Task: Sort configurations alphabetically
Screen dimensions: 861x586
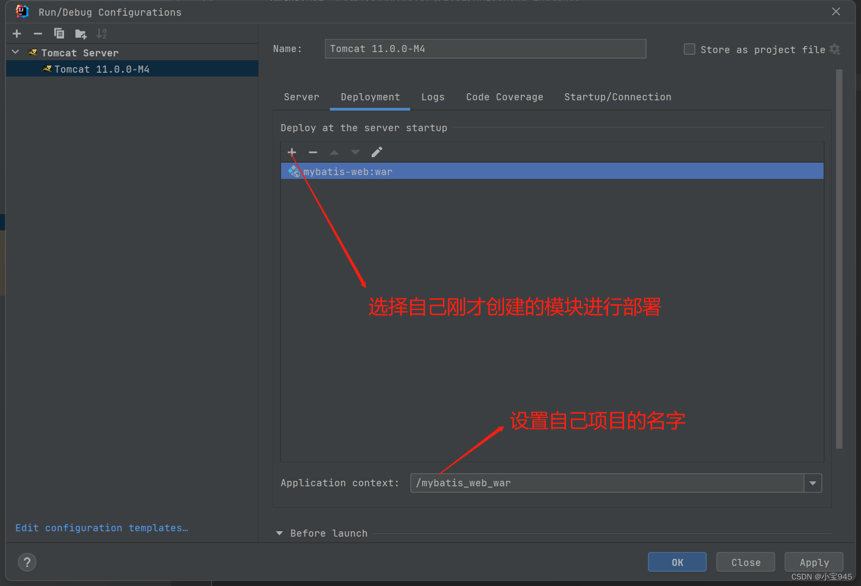Action: point(101,34)
